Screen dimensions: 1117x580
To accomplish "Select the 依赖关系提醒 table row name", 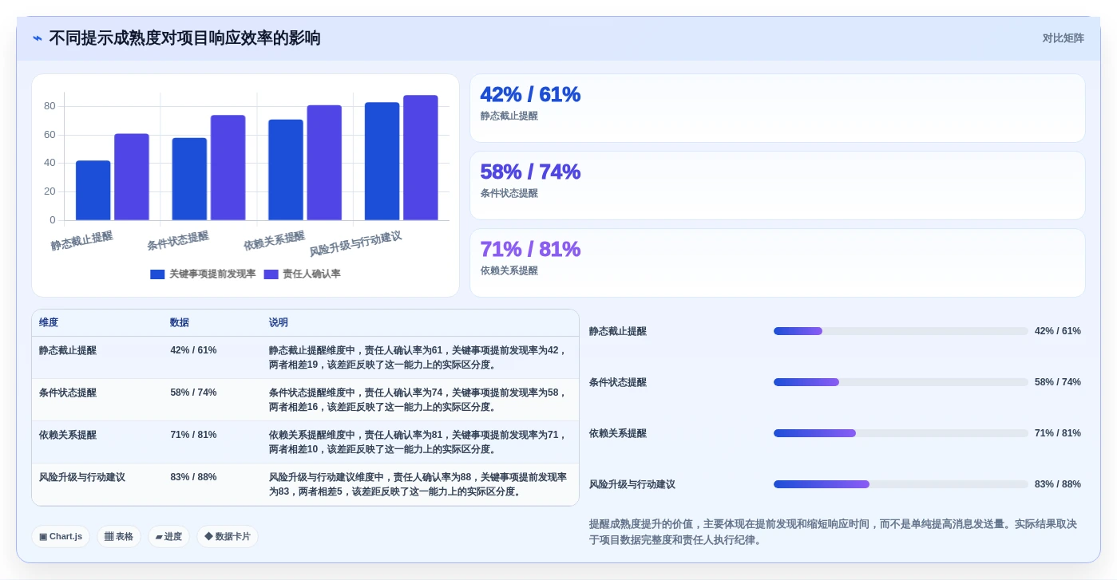I will pyautogui.click(x=68, y=435).
